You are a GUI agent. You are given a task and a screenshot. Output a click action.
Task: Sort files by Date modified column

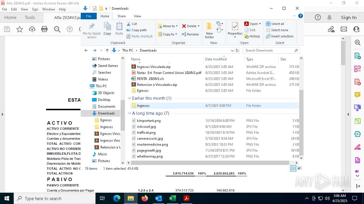click(224, 59)
